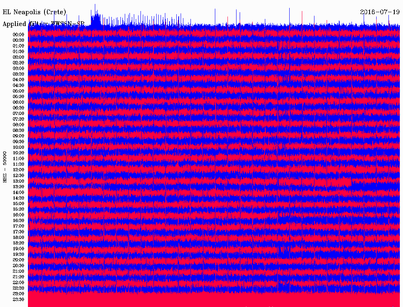Click the '14:00' time label
This screenshot has height=307, width=403.
click(18, 192)
